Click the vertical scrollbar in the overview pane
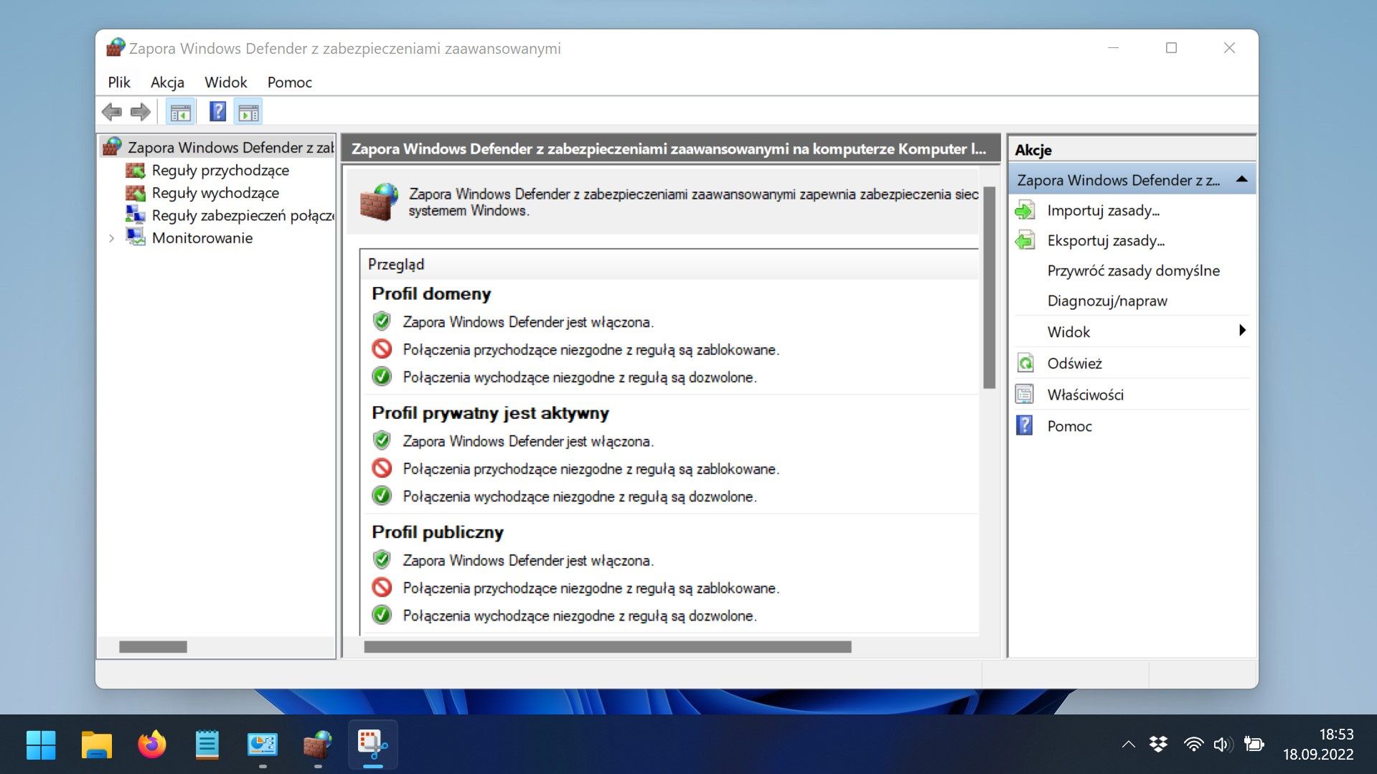This screenshot has width=1377, height=774. (x=990, y=287)
